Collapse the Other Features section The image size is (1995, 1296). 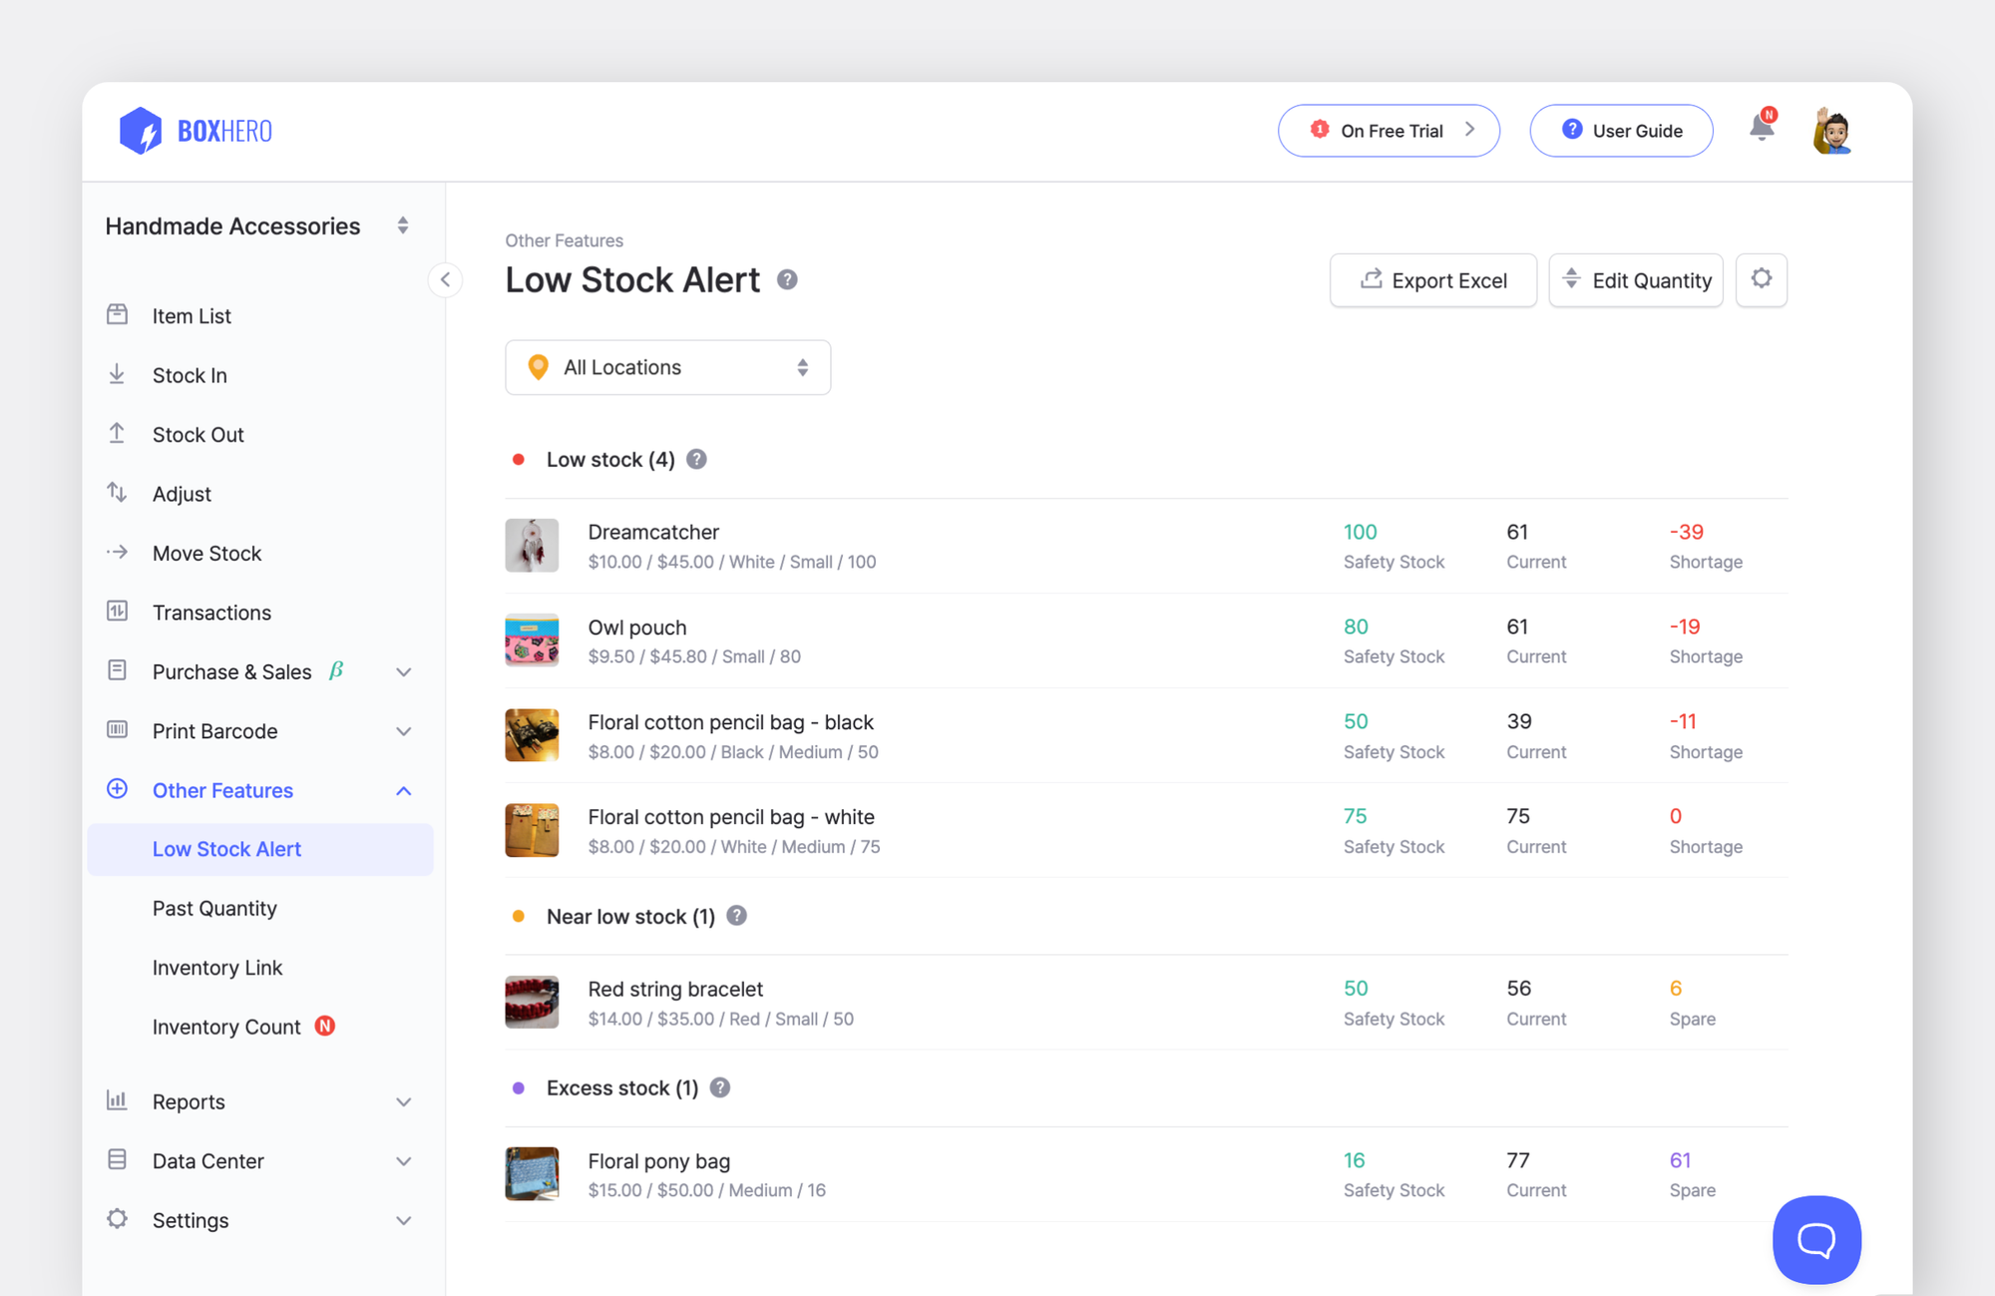pyautogui.click(x=403, y=790)
